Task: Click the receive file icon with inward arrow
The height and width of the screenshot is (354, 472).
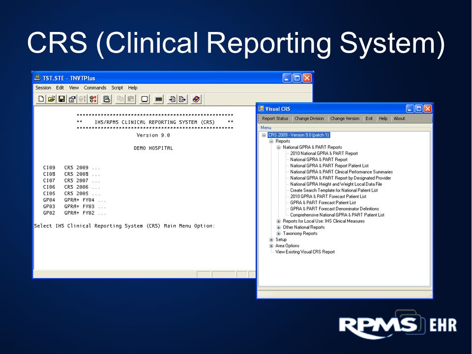Action: click(172, 99)
